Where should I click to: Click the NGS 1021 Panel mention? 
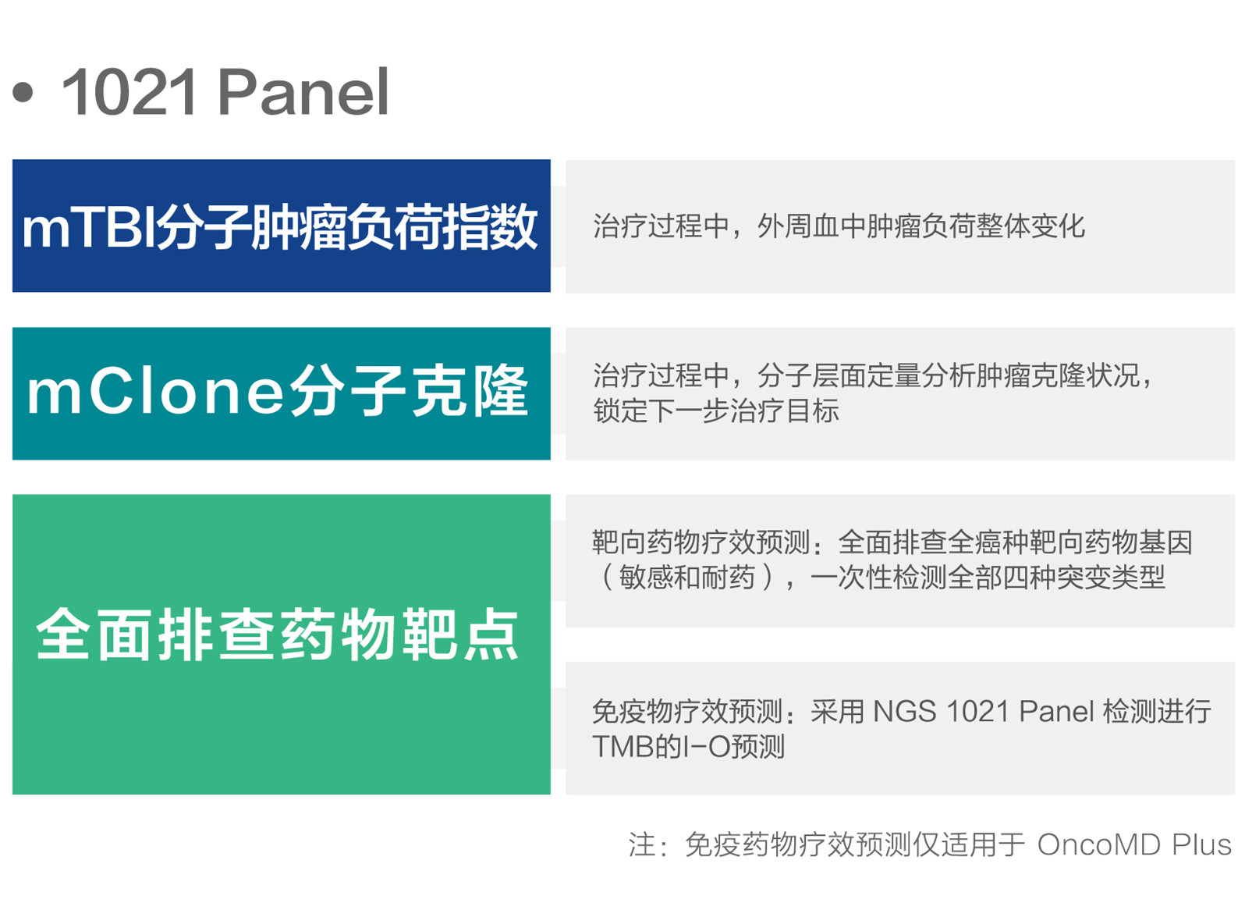click(x=984, y=711)
